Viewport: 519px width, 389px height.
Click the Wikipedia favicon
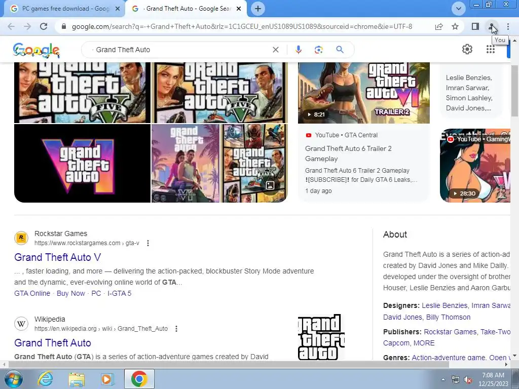[x=21, y=324]
